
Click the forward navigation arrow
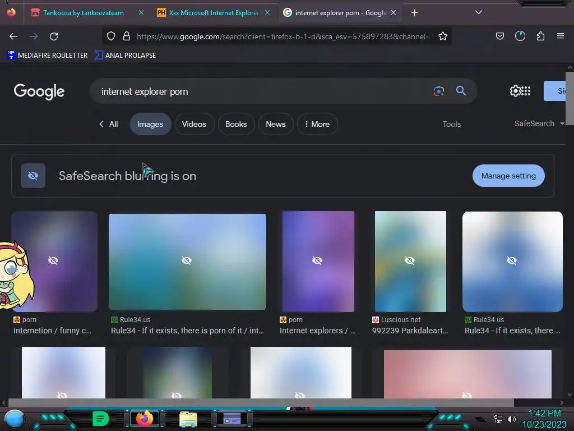(34, 36)
